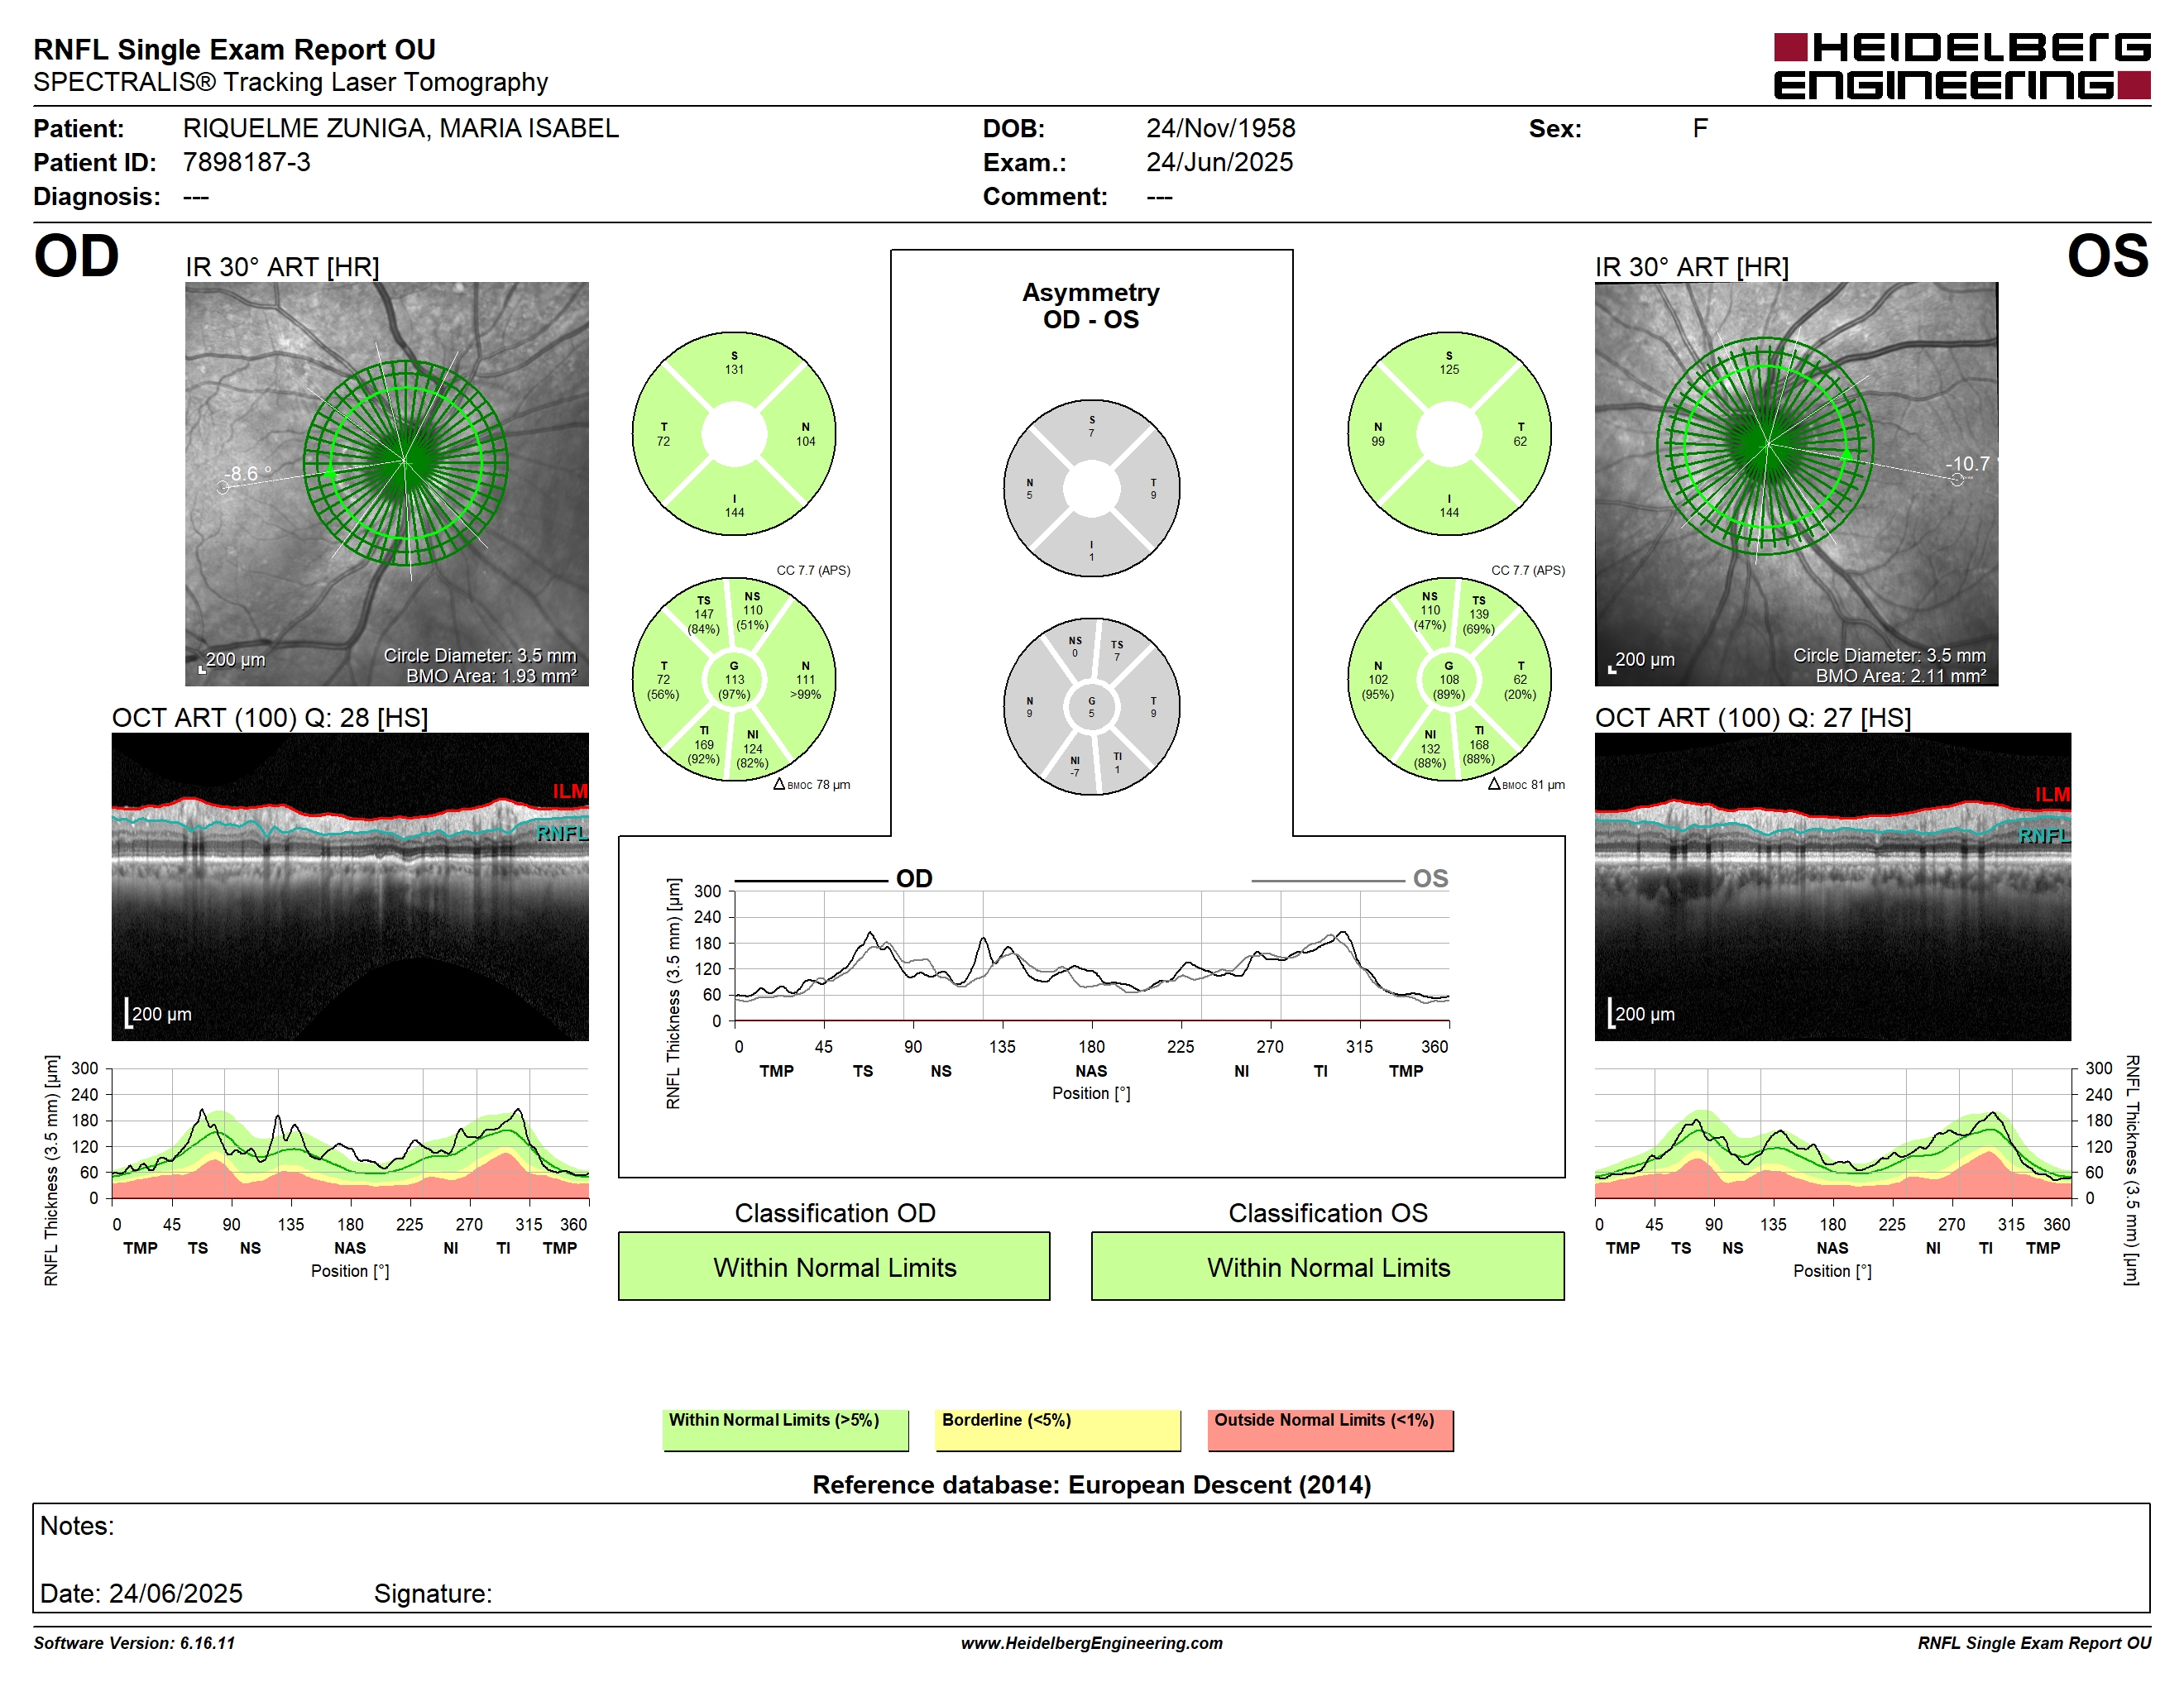
Task: Open the OS OCT B-scan image
Action: (x=1832, y=887)
